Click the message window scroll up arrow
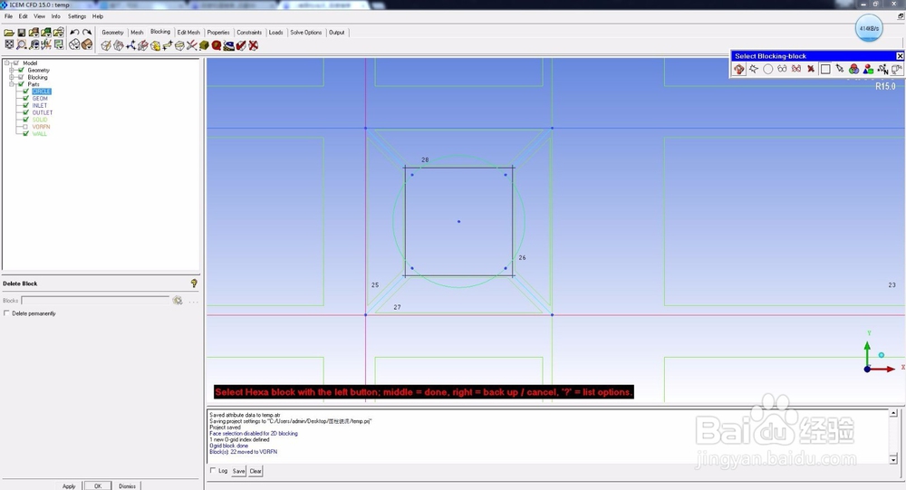The image size is (906, 490). coord(893,413)
